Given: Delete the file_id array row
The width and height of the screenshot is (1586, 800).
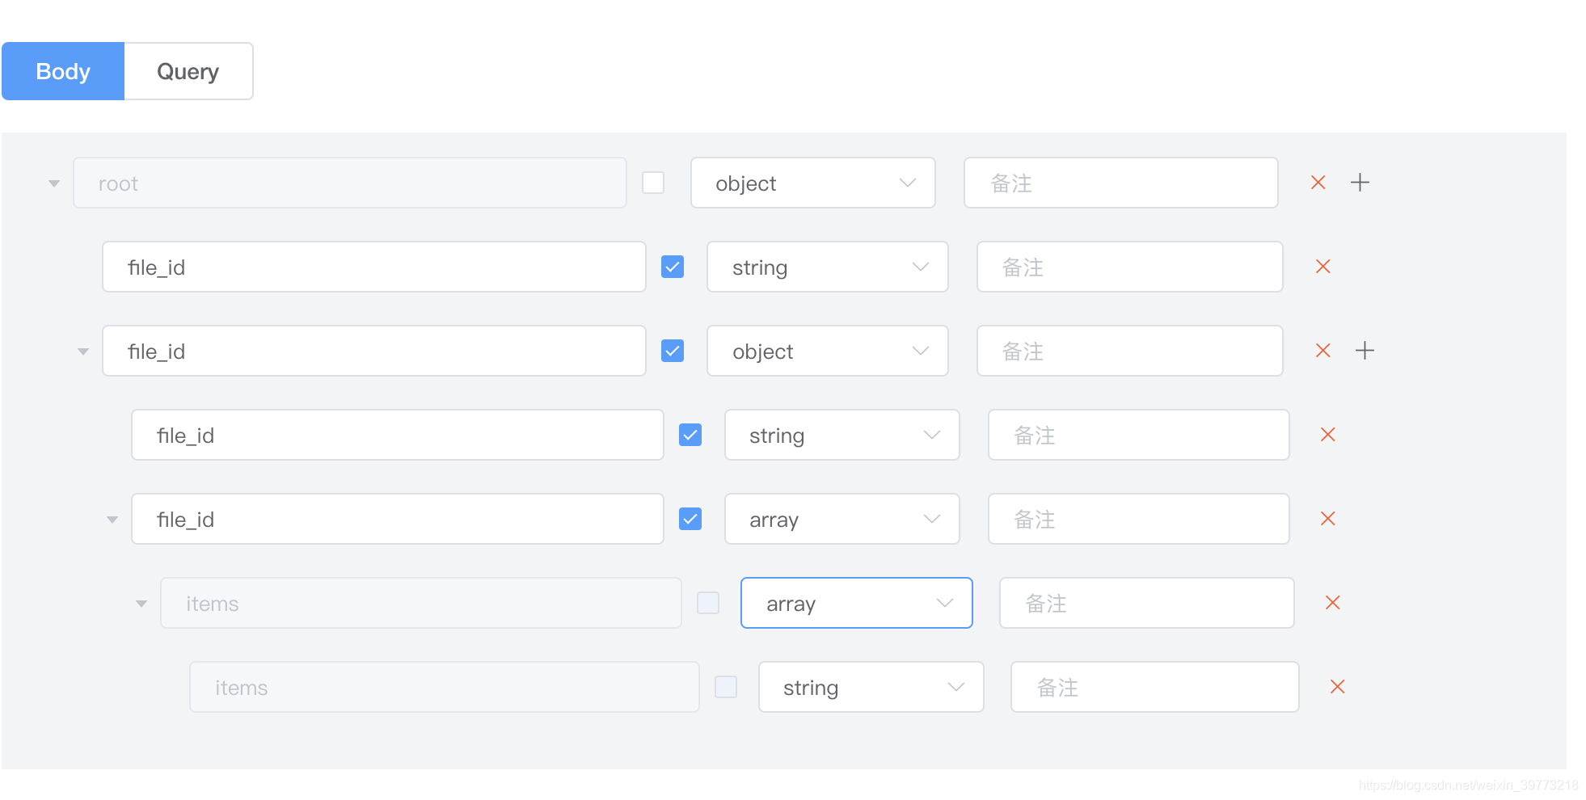Looking at the screenshot, I should [1327, 519].
